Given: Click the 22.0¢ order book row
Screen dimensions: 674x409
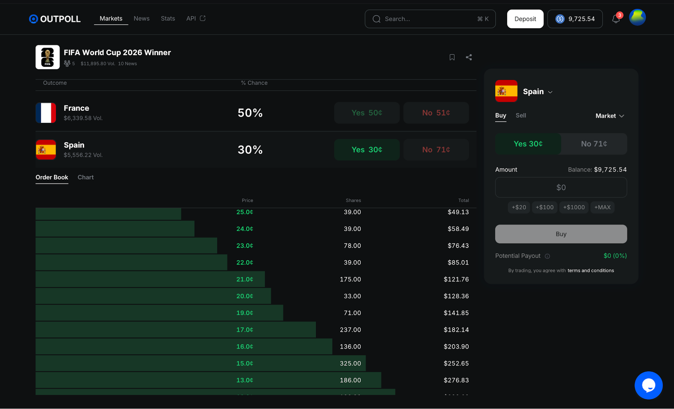Looking at the screenshot, I should (256, 262).
